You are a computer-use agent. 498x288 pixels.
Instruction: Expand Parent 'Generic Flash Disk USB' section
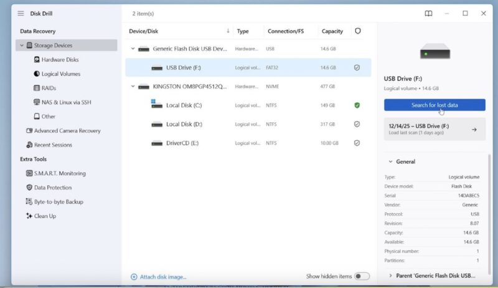pyautogui.click(x=391, y=275)
